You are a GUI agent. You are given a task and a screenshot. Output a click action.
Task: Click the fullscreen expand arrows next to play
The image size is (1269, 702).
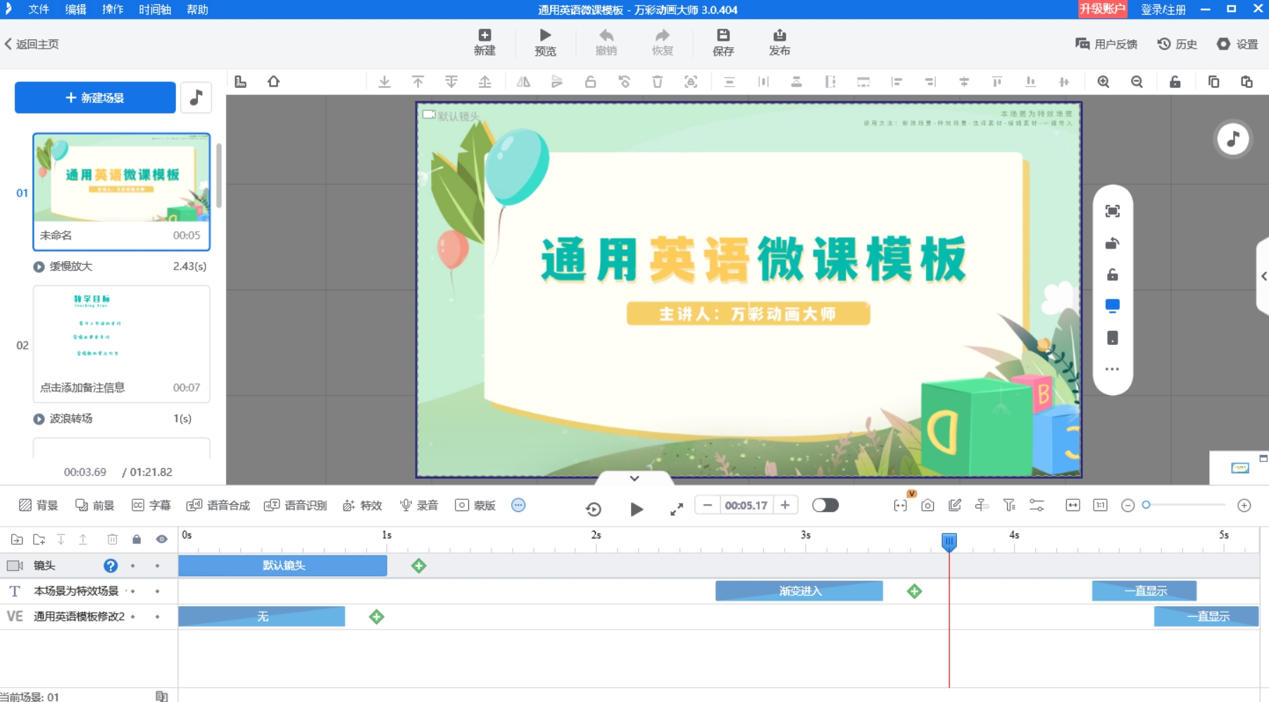(x=677, y=509)
